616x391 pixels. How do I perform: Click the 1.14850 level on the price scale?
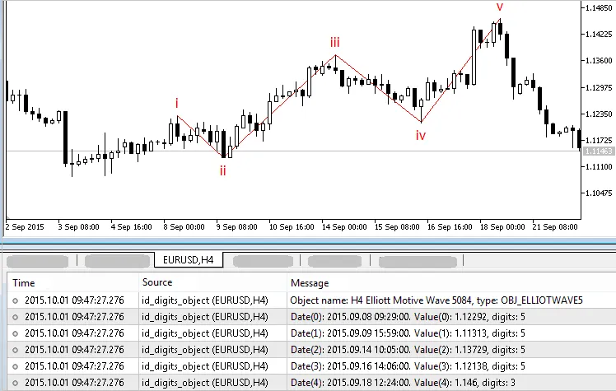599,8
